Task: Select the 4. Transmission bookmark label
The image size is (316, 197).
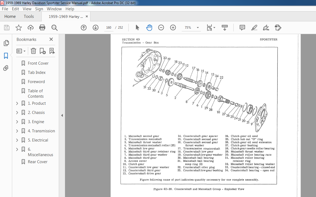Action: pyautogui.click(x=41, y=131)
